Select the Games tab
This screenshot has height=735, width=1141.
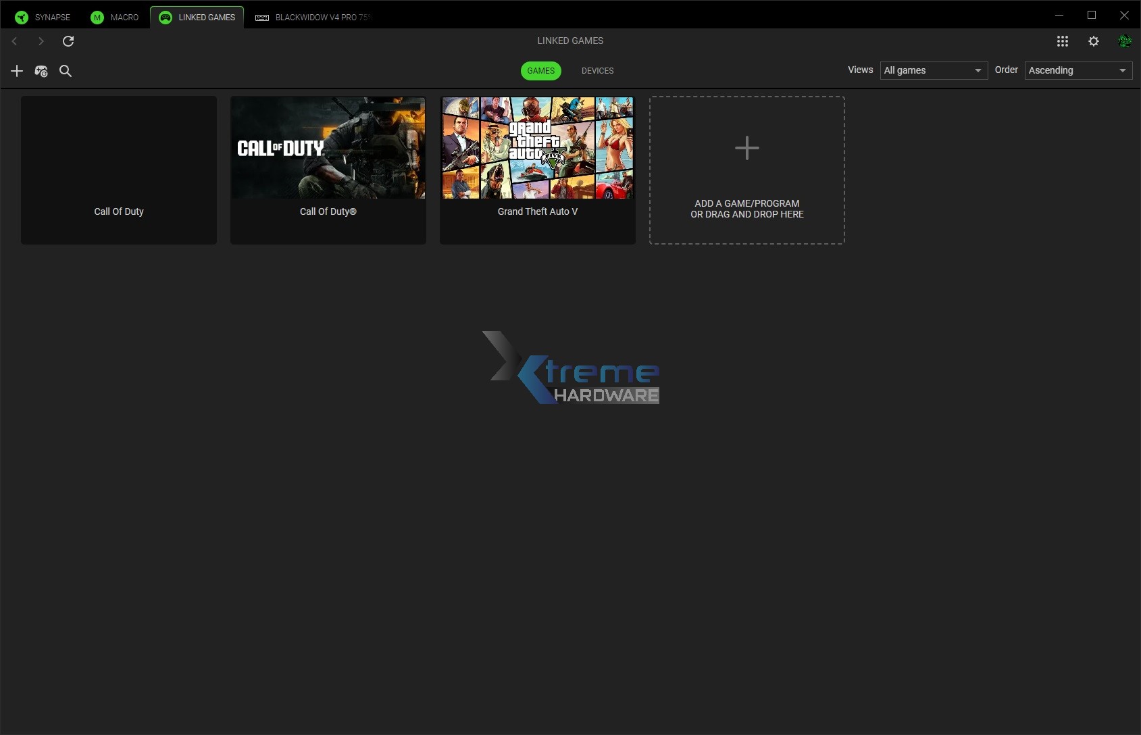(x=540, y=70)
